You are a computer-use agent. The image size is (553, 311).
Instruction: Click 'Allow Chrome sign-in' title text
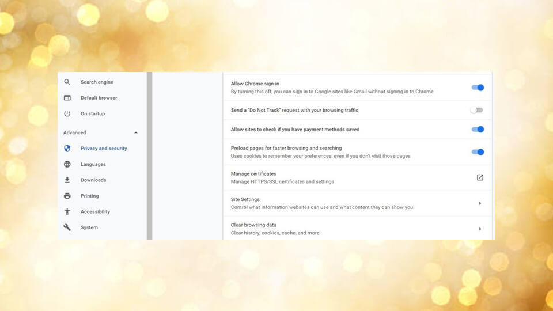click(255, 84)
